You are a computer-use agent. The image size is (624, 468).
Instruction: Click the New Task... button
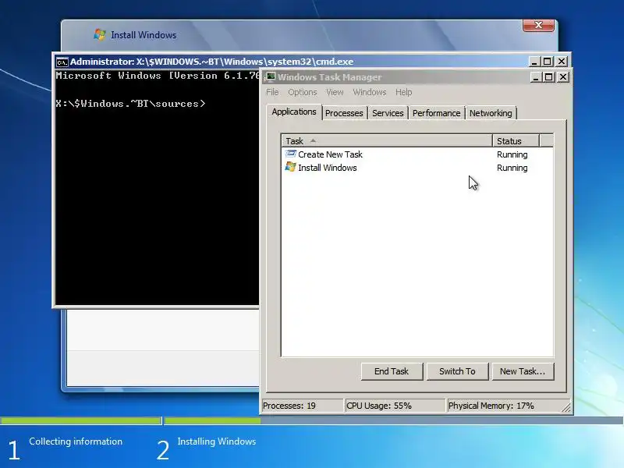(x=523, y=371)
